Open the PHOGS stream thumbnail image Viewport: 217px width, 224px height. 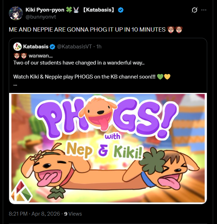108,148
